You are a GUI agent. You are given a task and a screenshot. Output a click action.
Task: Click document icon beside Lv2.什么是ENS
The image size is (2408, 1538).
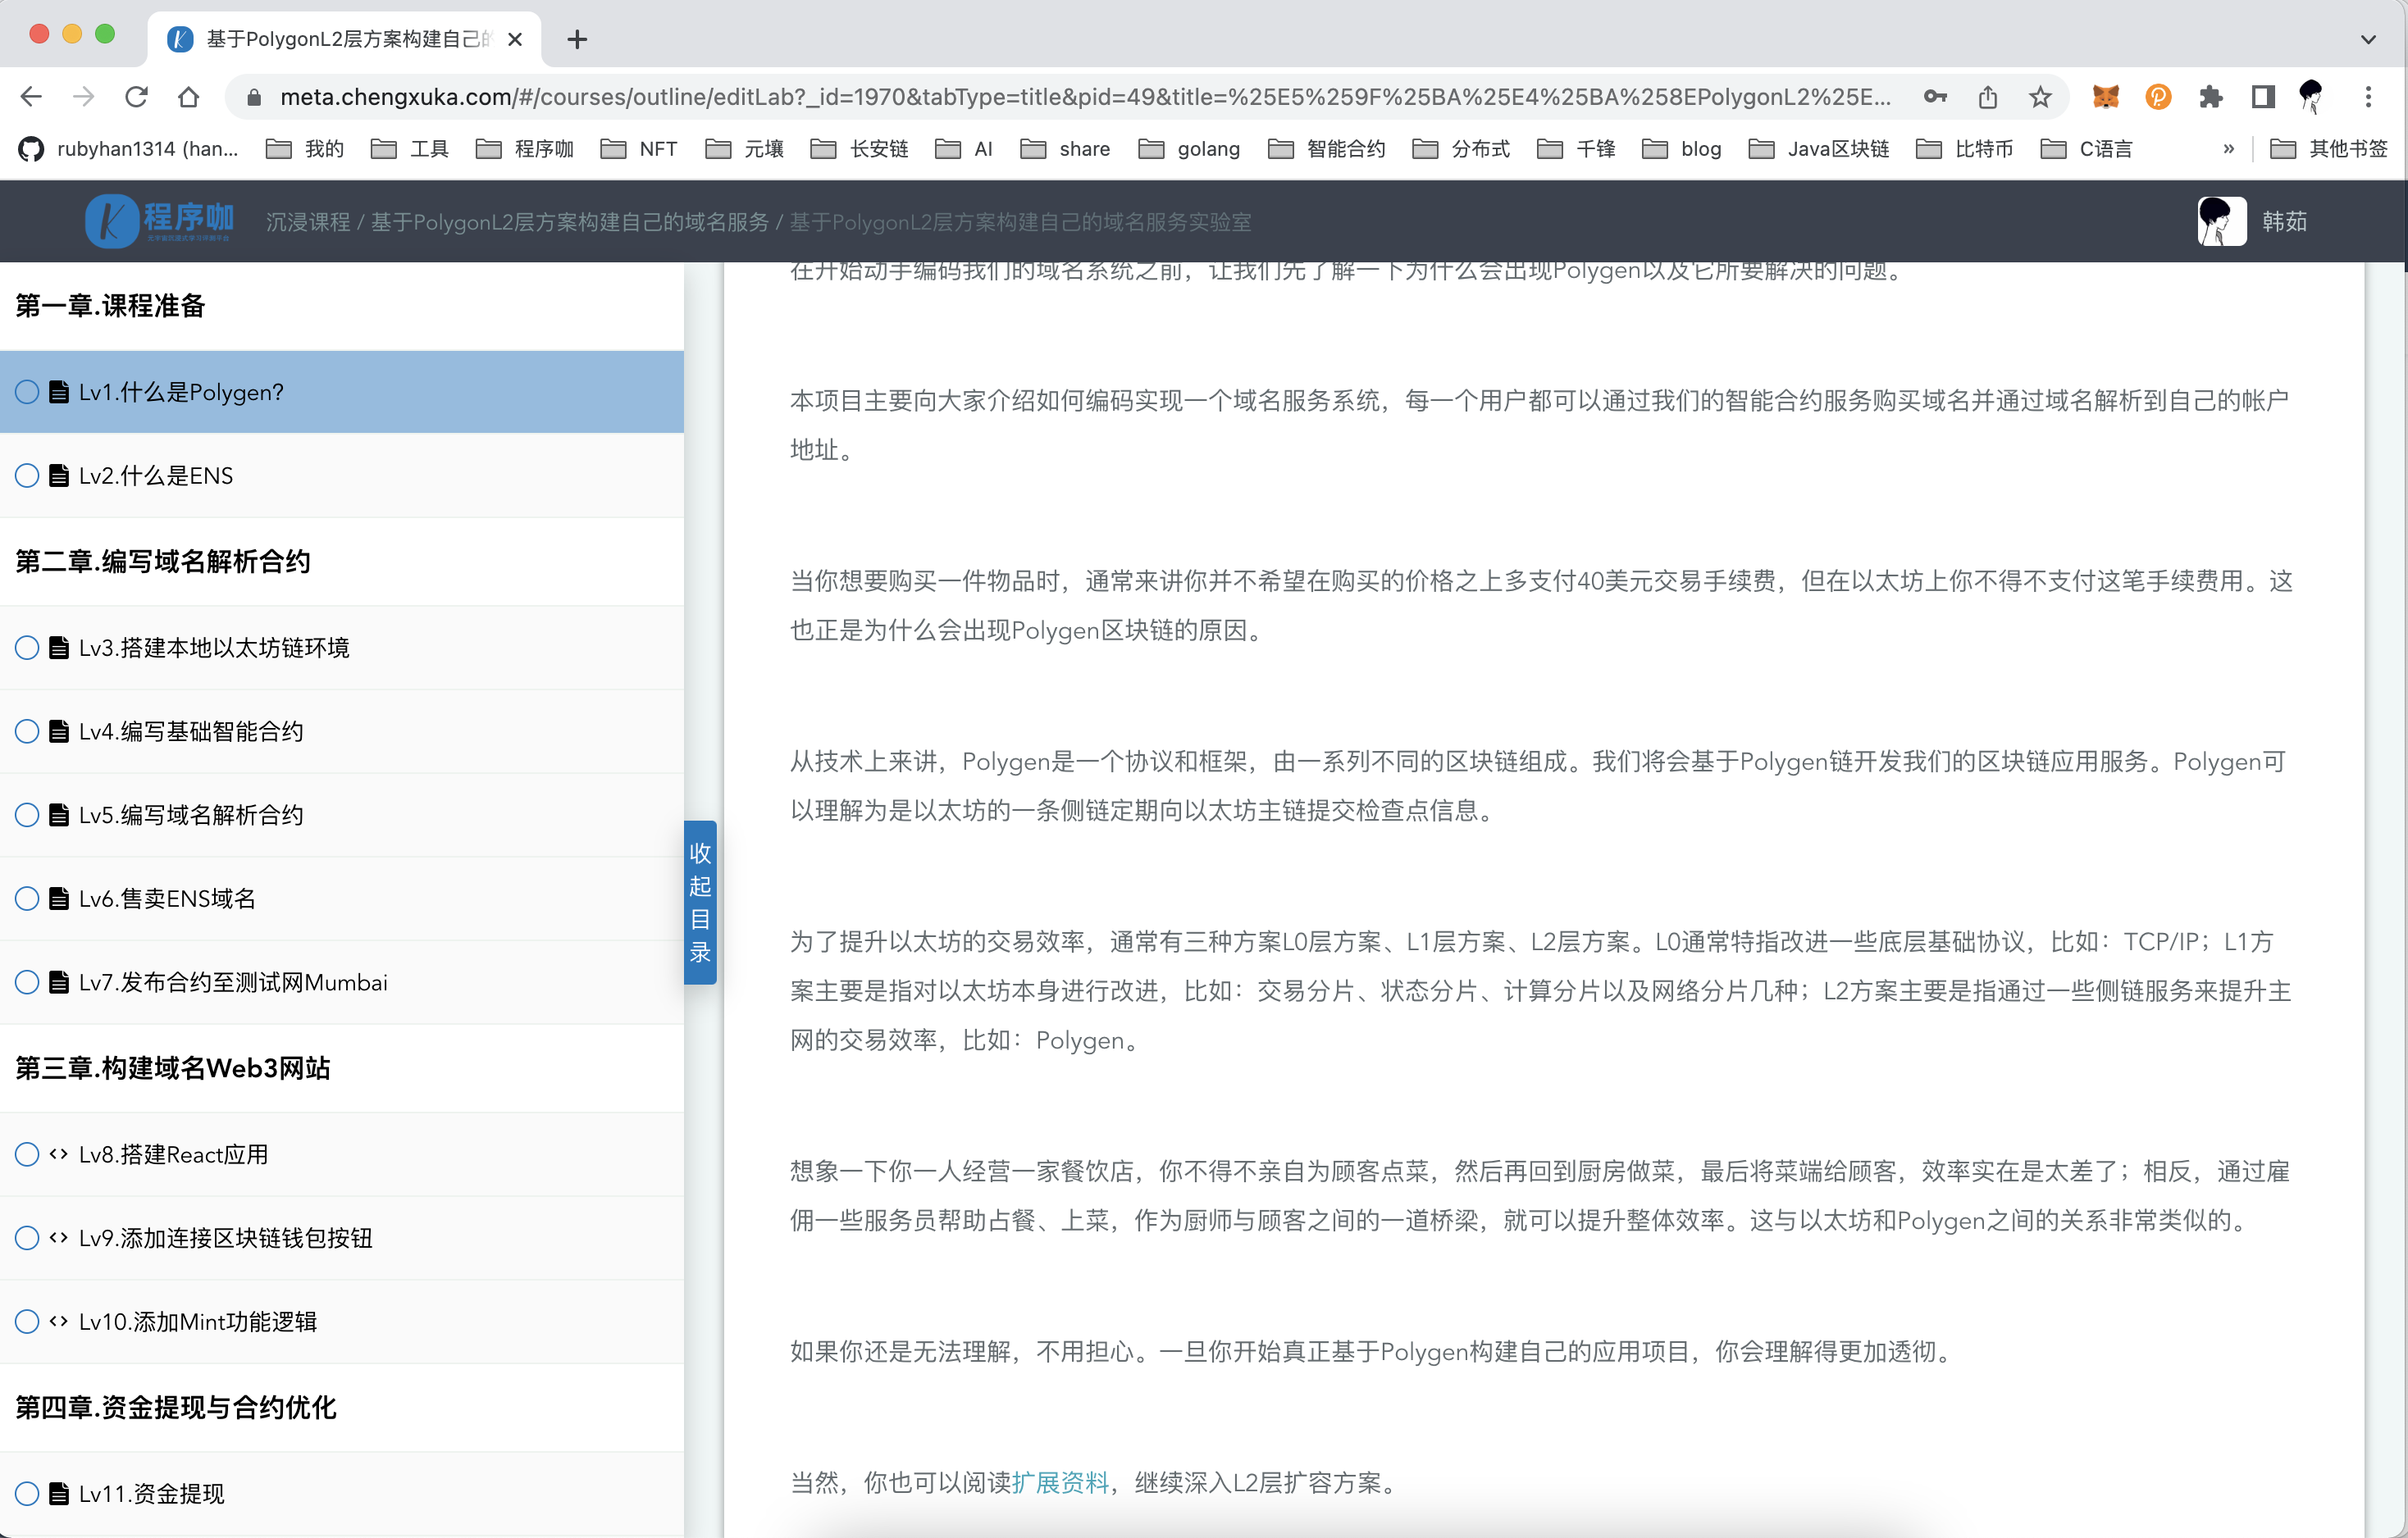tap(59, 476)
